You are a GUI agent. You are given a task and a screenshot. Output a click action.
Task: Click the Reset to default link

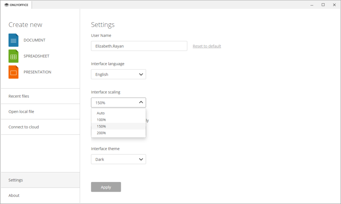pyautogui.click(x=207, y=46)
